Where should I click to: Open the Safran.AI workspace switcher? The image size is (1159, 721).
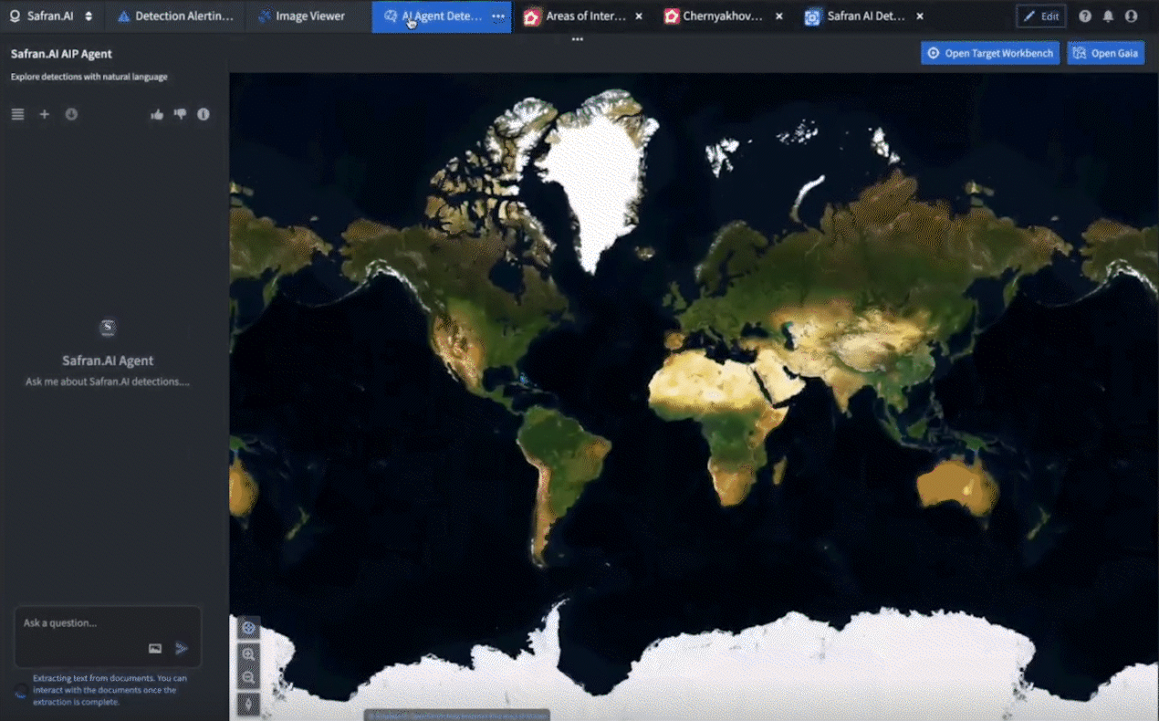[x=51, y=16]
